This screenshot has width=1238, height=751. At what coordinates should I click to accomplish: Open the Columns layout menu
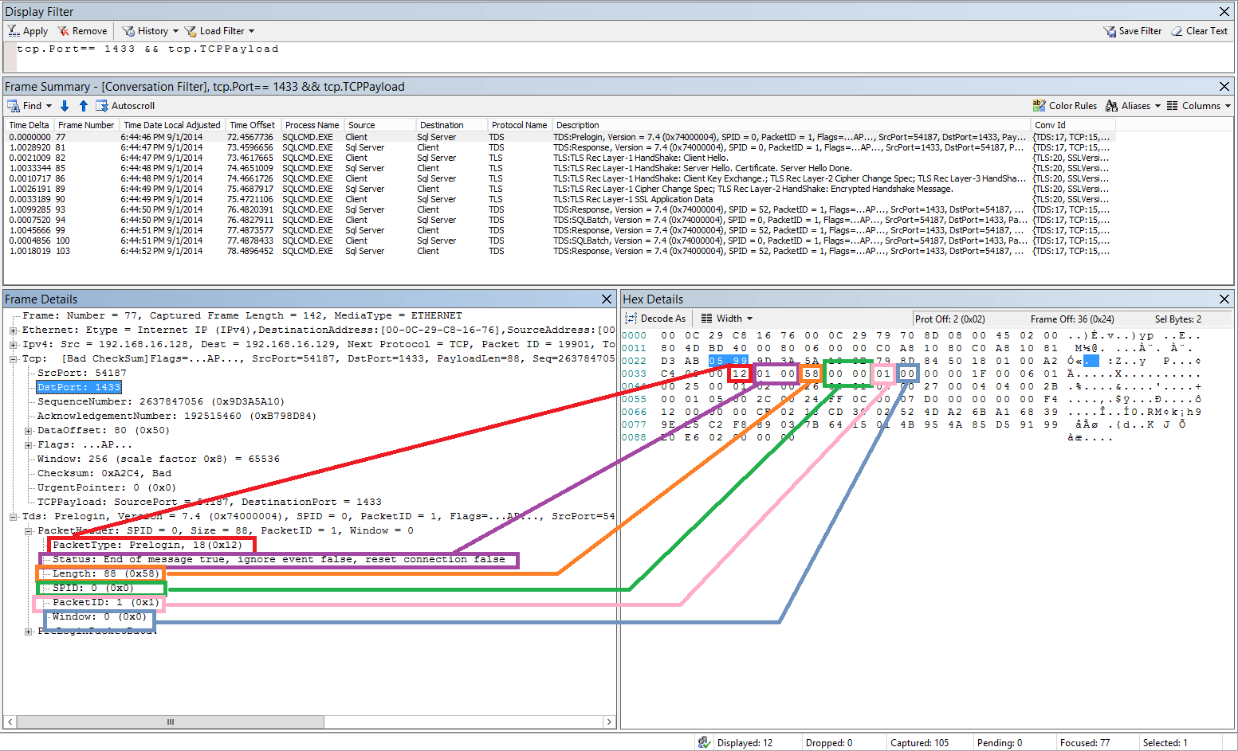[1194, 104]
